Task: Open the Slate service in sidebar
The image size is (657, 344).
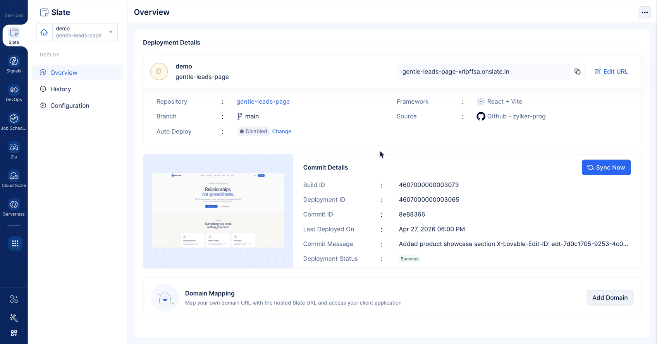Action: (x=14, y=36)
